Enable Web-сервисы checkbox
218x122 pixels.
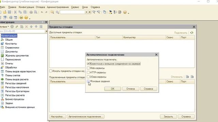tap(88, 68)
